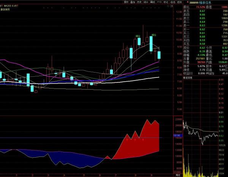The width and height of the screenshot is (228, 177).
Task: Open the 叠加 overlay option
Action: 133,2
